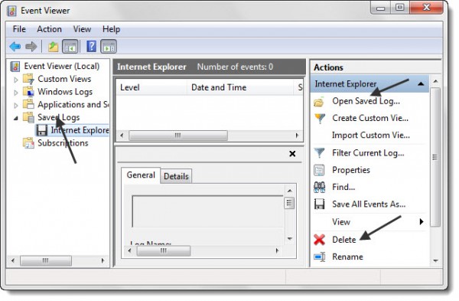Viewport: 459px width, 301px height.
Task: Click the Event Viewer (Local) root icon
Action: tap(15, 67)
